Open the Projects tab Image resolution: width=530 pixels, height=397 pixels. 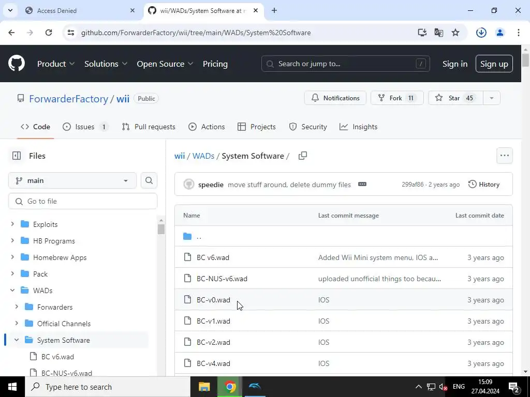coord(257,127)
